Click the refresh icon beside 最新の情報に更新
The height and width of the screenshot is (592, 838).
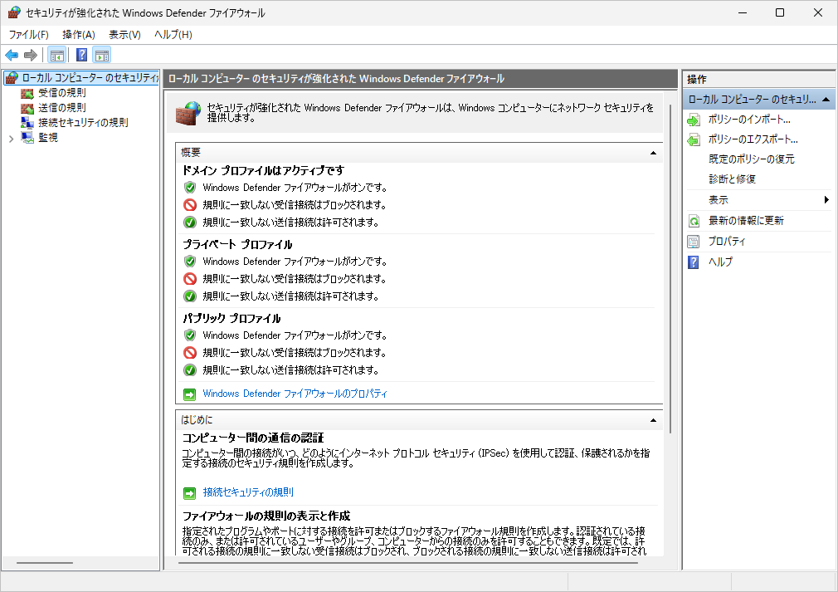[x=694, y=221]
